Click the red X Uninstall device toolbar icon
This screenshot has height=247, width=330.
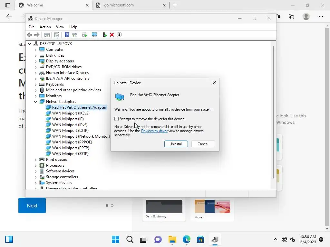click(112, 35)
